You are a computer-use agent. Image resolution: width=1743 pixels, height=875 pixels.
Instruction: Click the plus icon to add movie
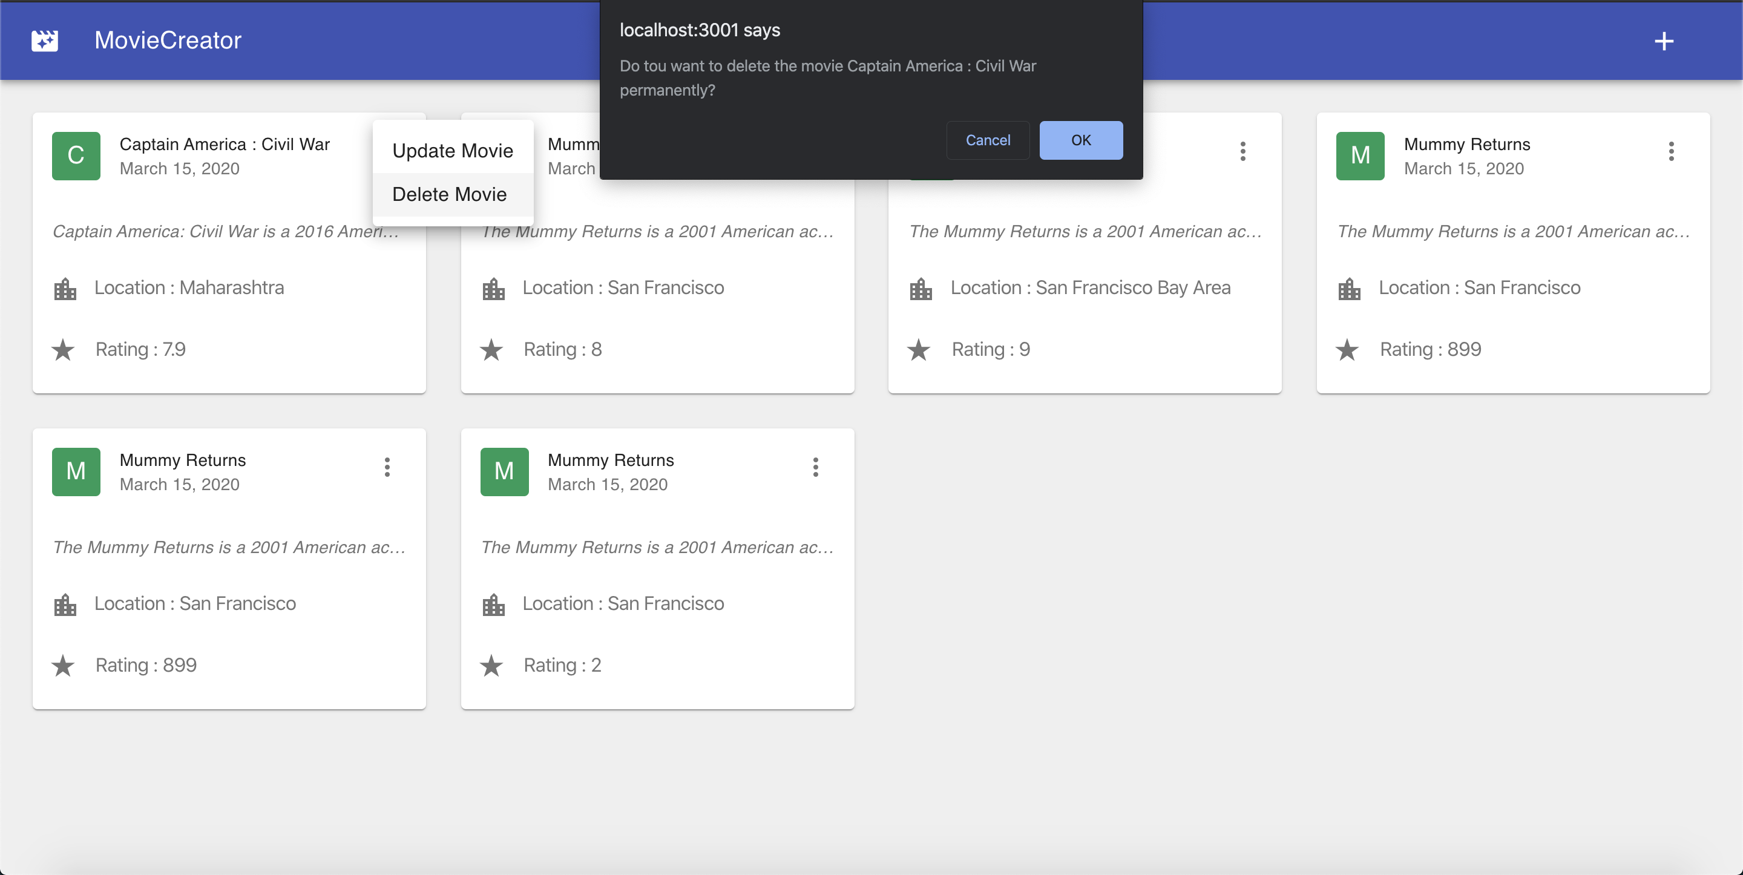(x=1664, y=41)
